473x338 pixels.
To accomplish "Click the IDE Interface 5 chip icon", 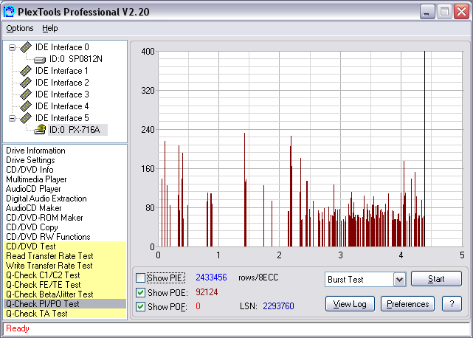I will 26,118.
